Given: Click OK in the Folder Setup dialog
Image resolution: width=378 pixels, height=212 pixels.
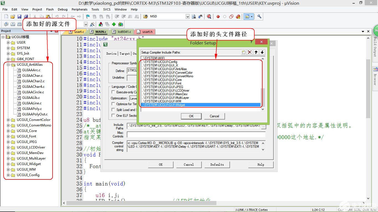Looking at the screenshot, I should (x=191, y=116).
